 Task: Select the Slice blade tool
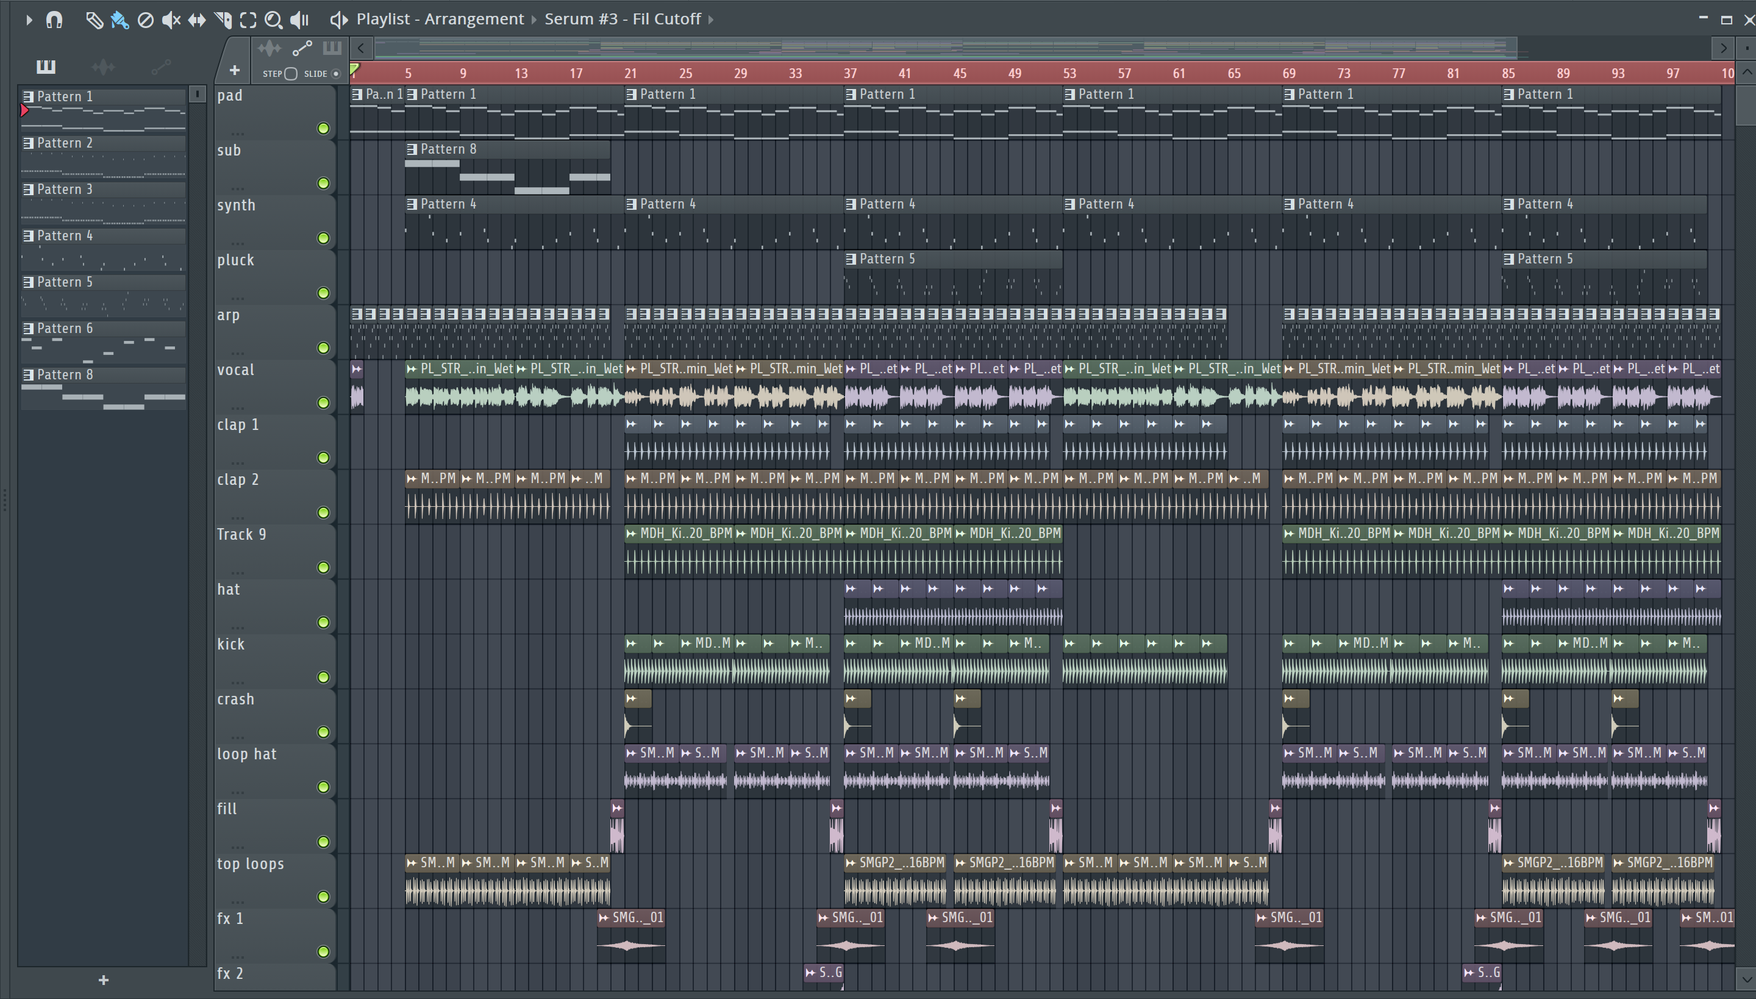click(222, 20)
